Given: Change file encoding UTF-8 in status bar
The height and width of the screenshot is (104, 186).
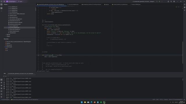Looking at the screenshot, I should 161,99.
